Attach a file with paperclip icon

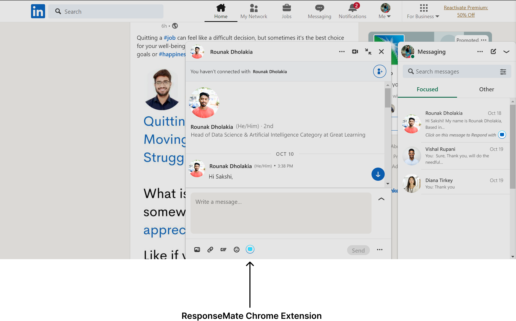tap(210, 250)
